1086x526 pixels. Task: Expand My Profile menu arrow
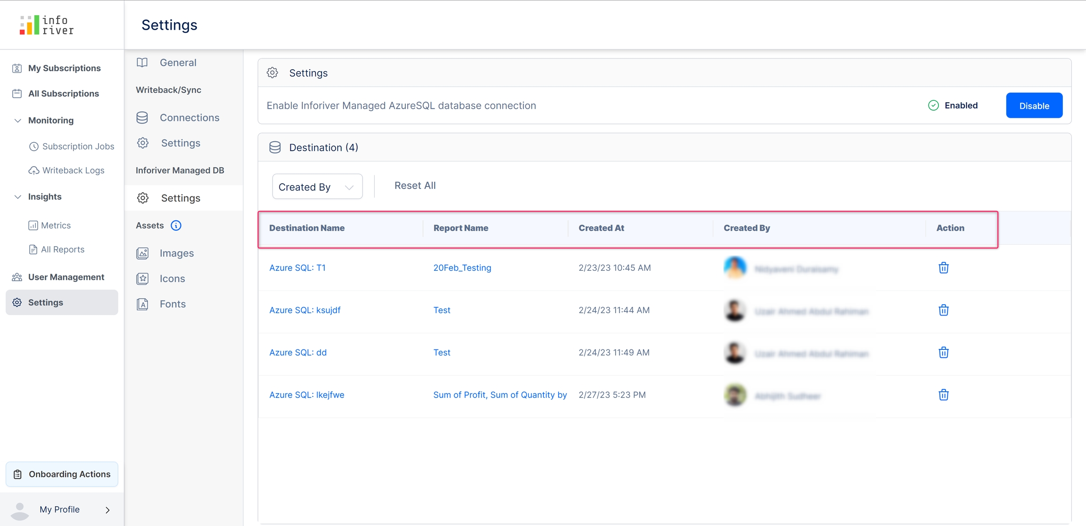[107, 510]
